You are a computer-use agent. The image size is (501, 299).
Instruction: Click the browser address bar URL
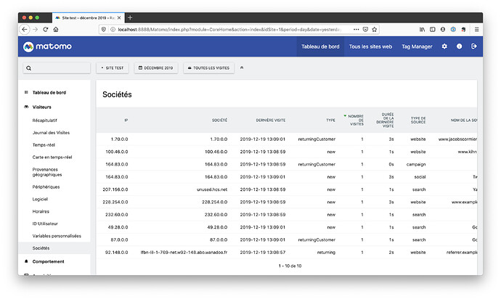click(229, 29)
